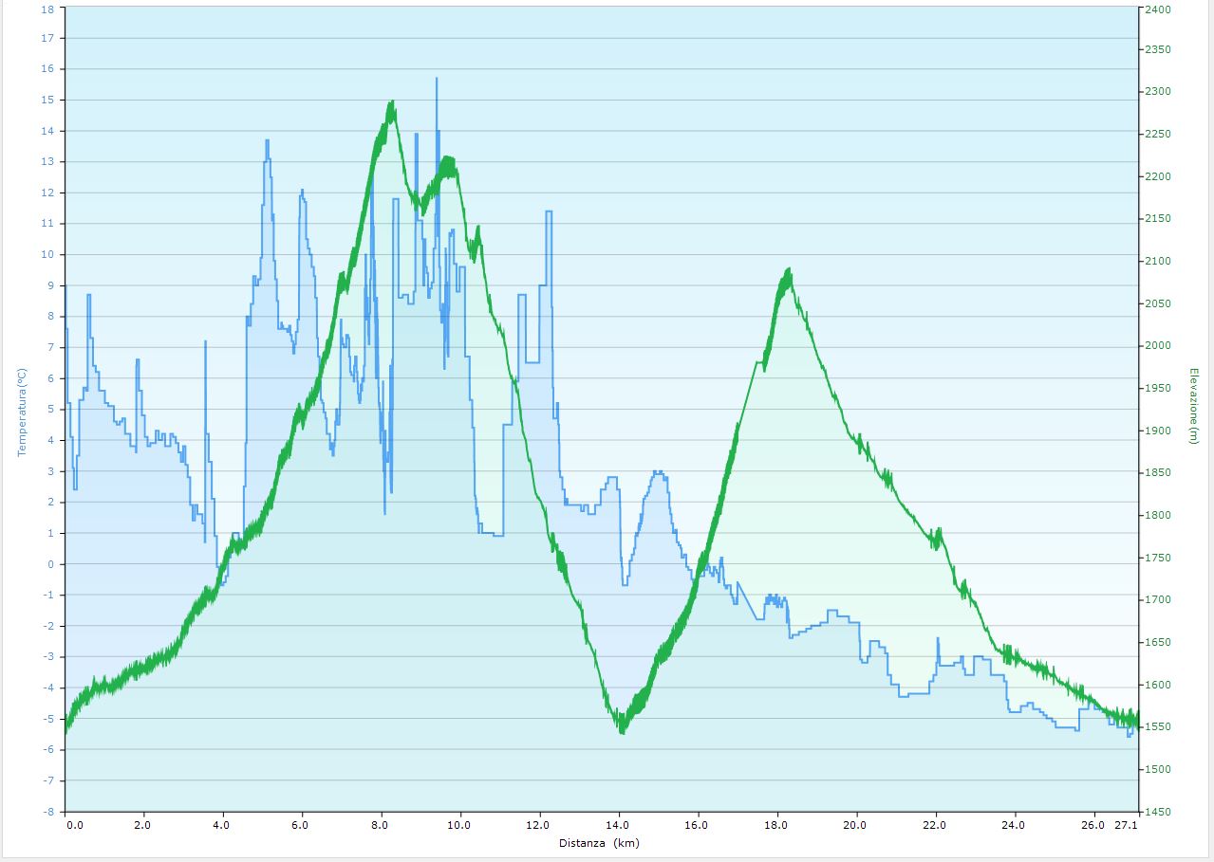Click the green elevation peak near 18 km

tap(788, 271)
